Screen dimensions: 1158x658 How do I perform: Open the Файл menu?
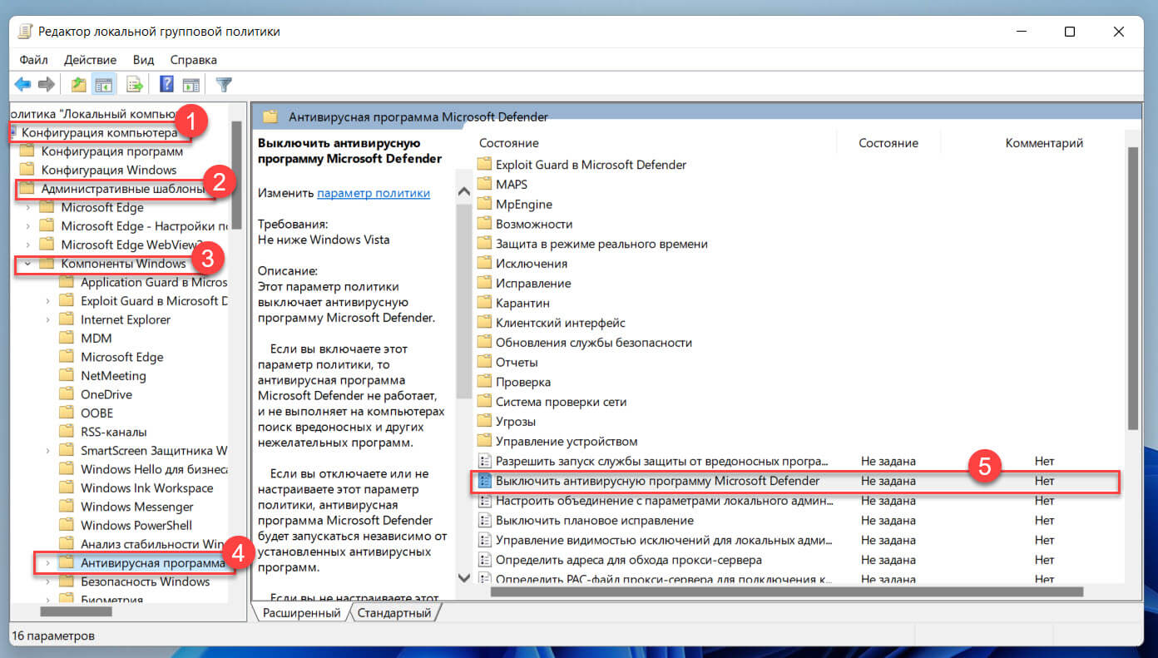tap(33, 60)
